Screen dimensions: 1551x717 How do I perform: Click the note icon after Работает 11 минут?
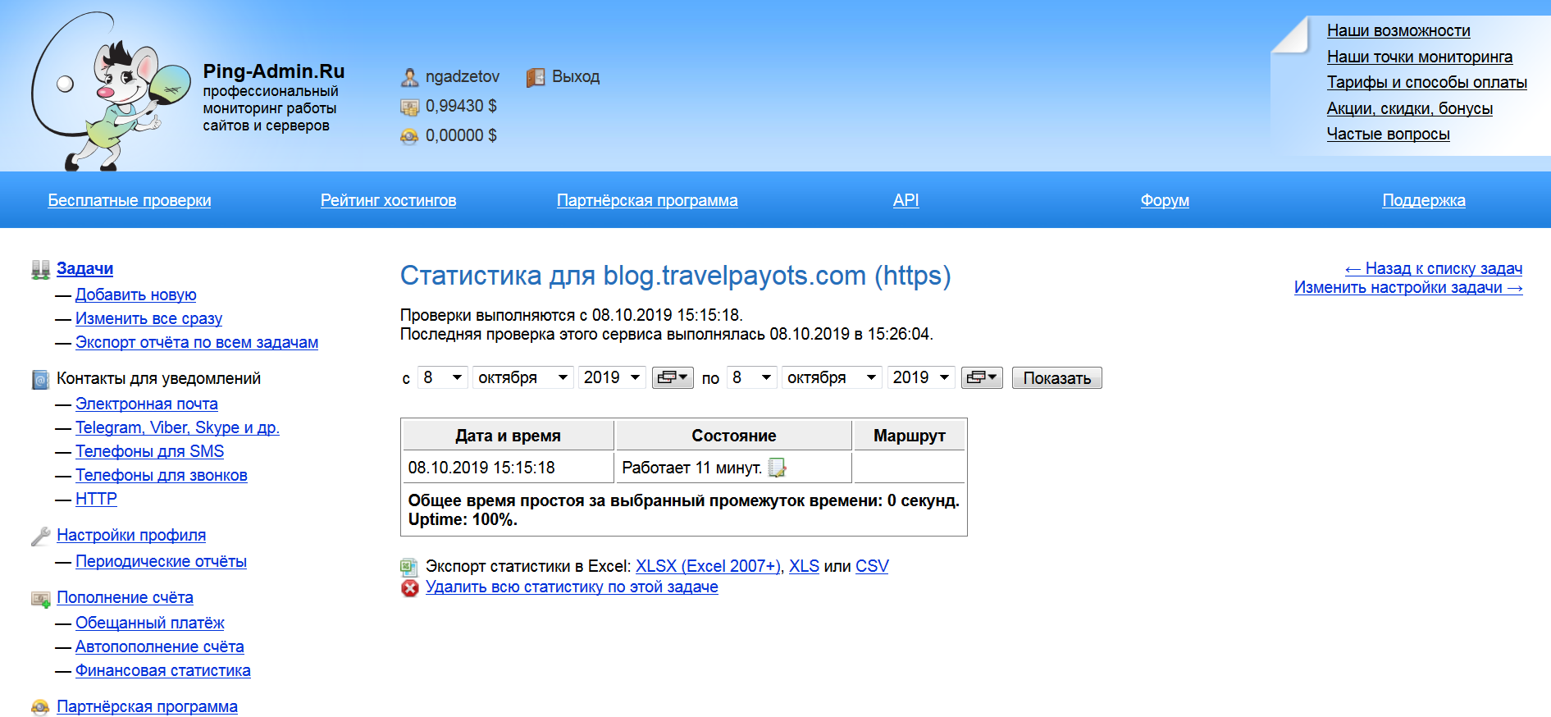pyautogui.click(x=777, y=468)
